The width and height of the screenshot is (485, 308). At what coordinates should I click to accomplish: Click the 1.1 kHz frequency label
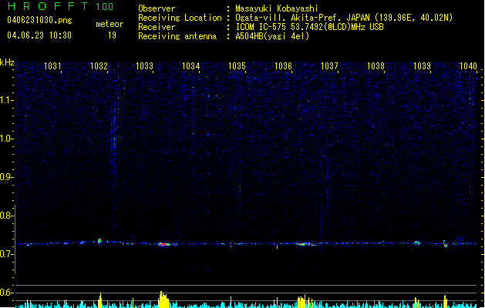pos(7,100)
